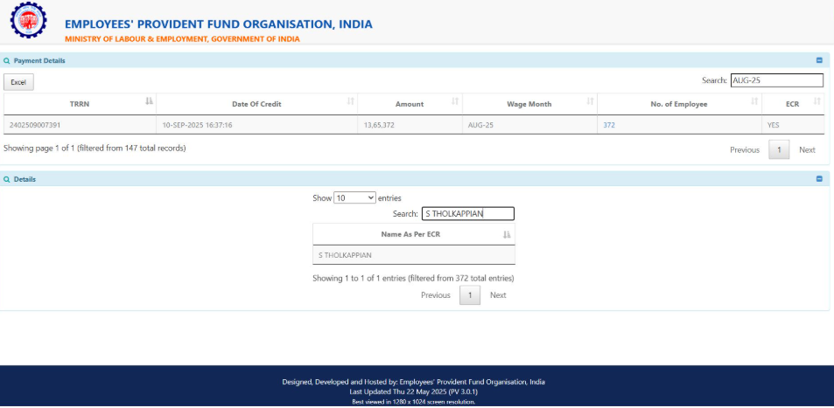
Task: Open the 372 employees link
Action: click(609, 125)
